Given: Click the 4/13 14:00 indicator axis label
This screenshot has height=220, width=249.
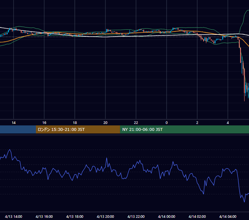Looking at the screenshot, I should tap(14, 216).
